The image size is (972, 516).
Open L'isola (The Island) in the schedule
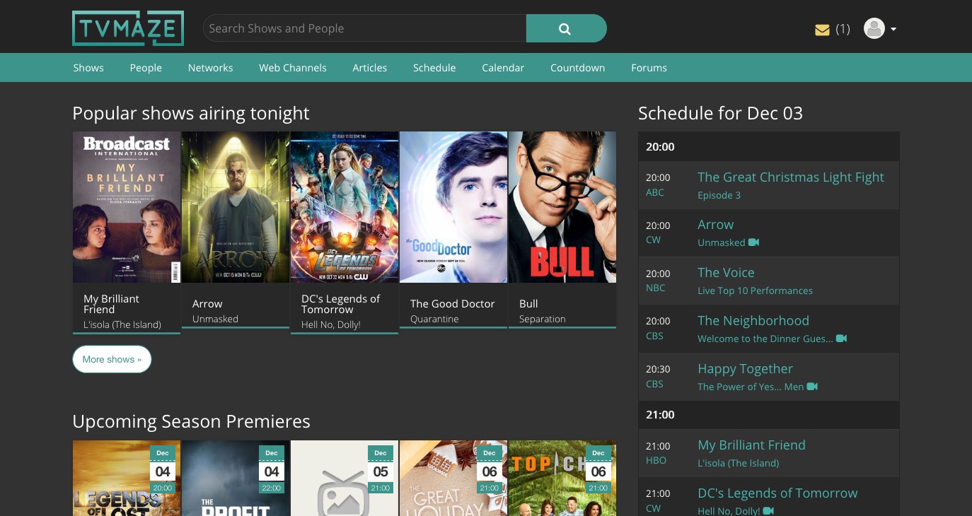click(738, 463)
